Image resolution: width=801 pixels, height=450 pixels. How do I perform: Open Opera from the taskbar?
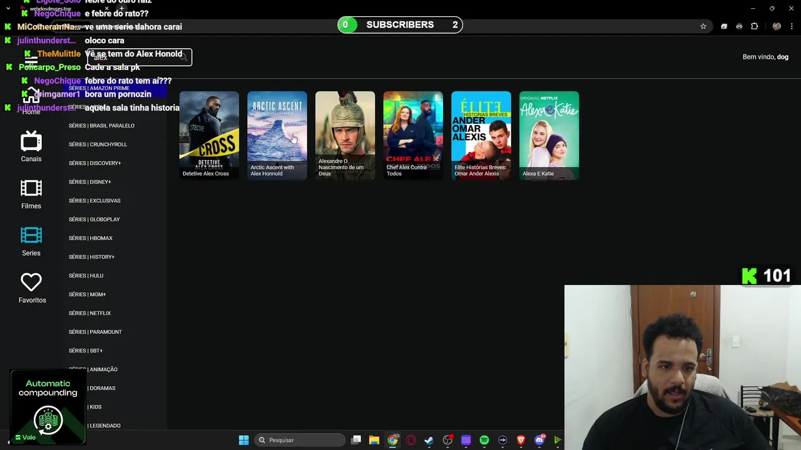click(411, 440)
